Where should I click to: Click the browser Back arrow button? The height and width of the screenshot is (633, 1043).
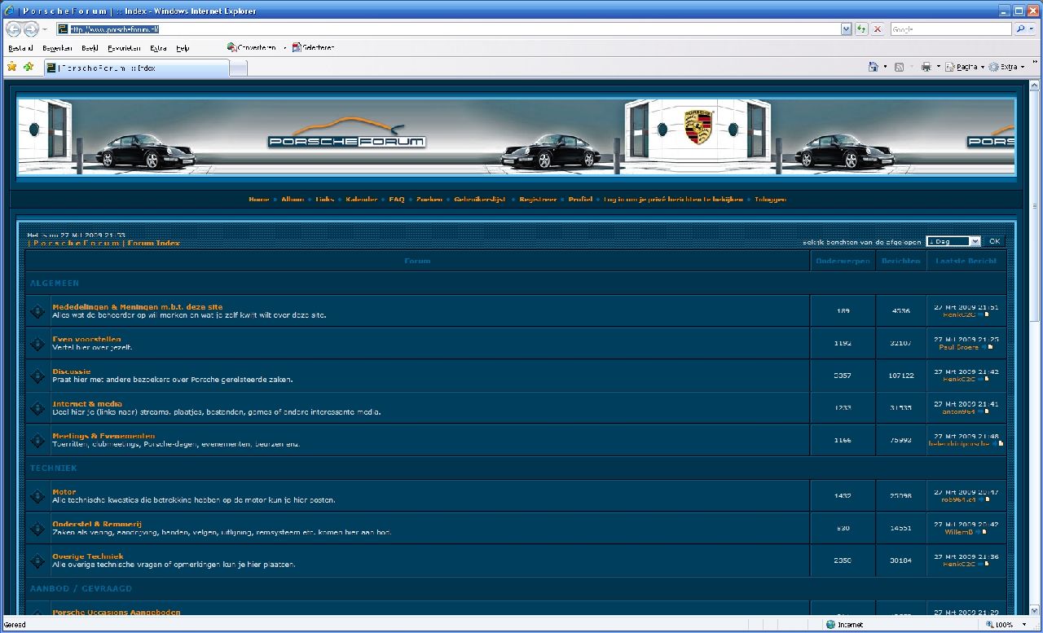(13, 29)
